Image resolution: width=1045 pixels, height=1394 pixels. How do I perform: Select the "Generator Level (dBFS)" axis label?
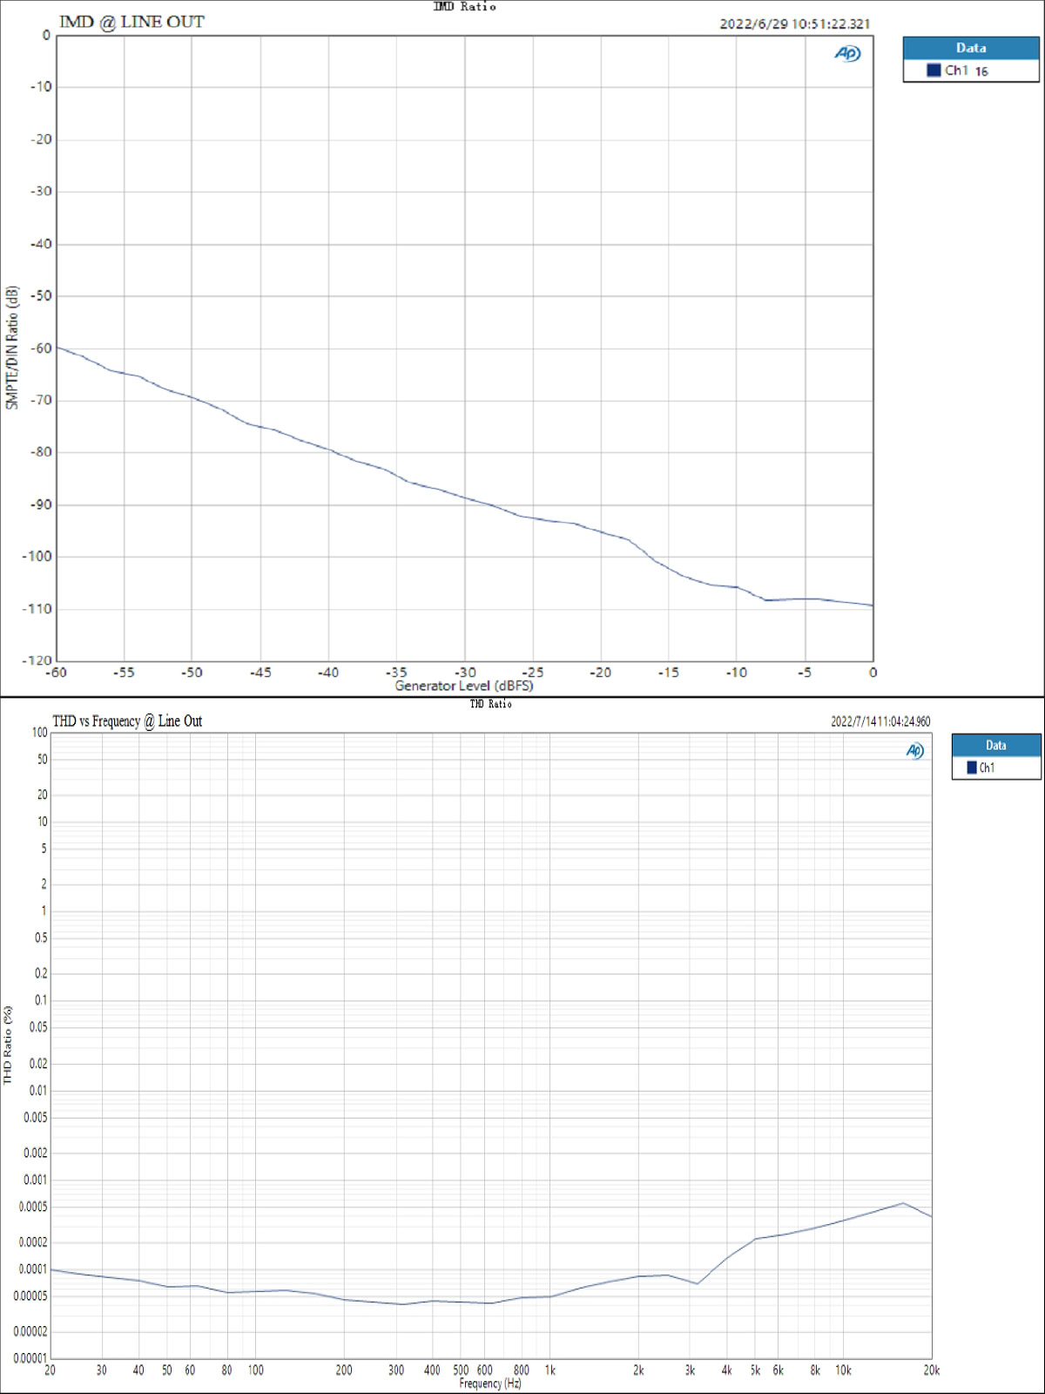point(463,686)
